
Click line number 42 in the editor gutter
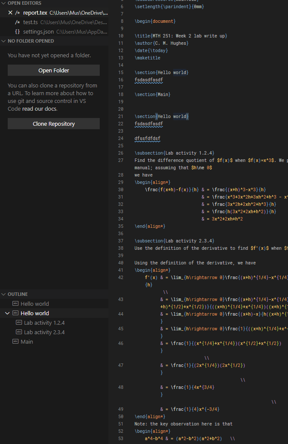120,277
